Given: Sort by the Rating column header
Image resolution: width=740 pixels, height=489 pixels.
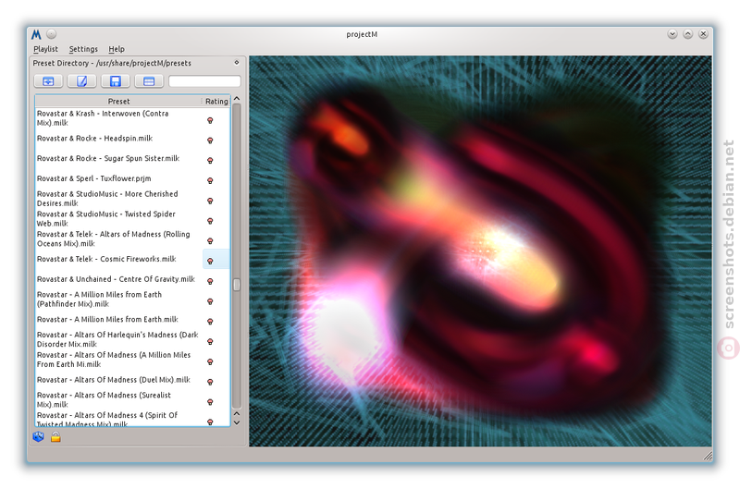Looking at the screenshot, I should (x=216, y=101).
